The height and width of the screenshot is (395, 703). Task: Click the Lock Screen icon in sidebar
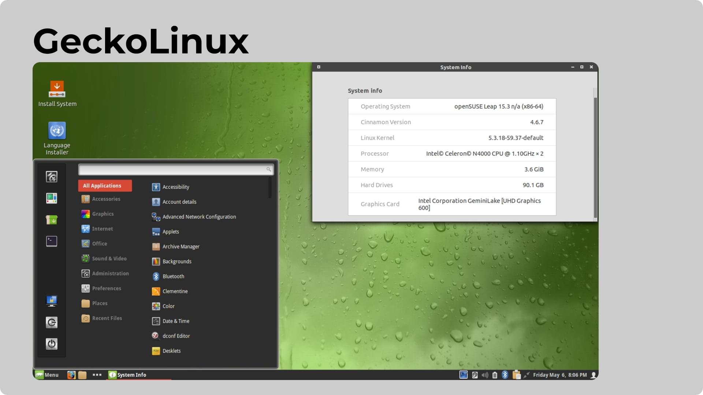(52, 301)
